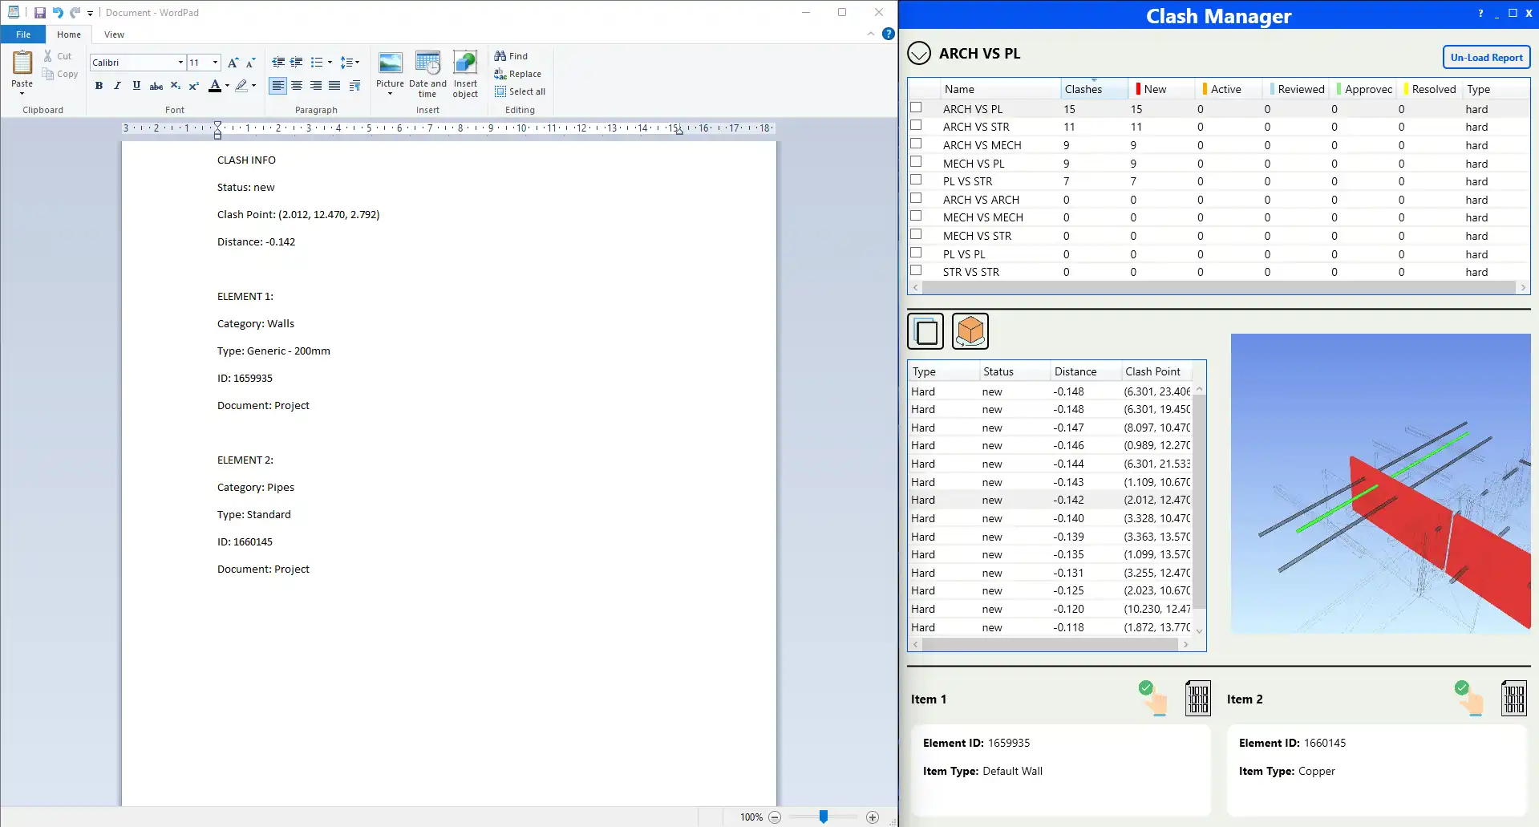Click the Date and time insert icon

click(427, 74)
